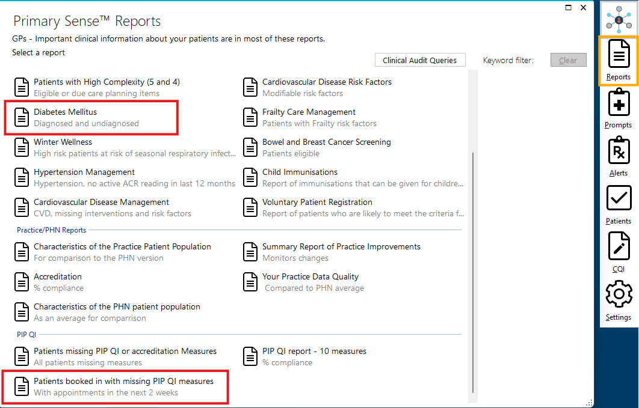639x408 pixels.
Task: Click document icon beside Your Practice Data Quality
Action: click(x=250, y=282)
